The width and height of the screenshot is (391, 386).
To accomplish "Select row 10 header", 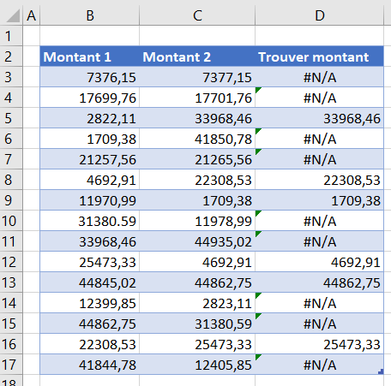I will (x=11, y=221).
